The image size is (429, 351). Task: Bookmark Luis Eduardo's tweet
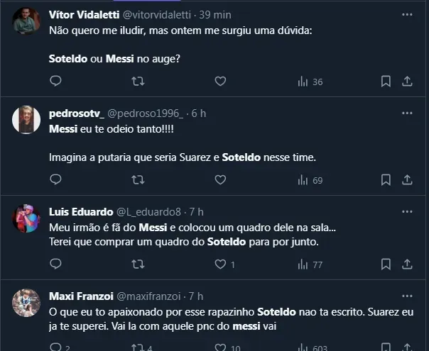click(386, 264)
